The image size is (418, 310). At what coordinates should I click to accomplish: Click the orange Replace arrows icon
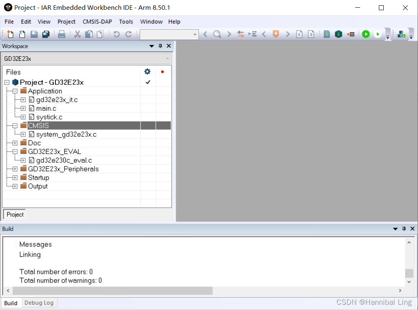pyautogui.click(x=241, y=34)
